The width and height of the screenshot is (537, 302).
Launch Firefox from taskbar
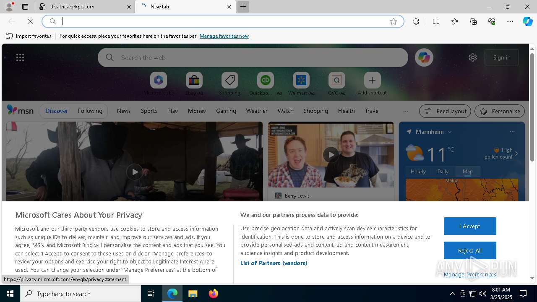(x=213, y=294)
